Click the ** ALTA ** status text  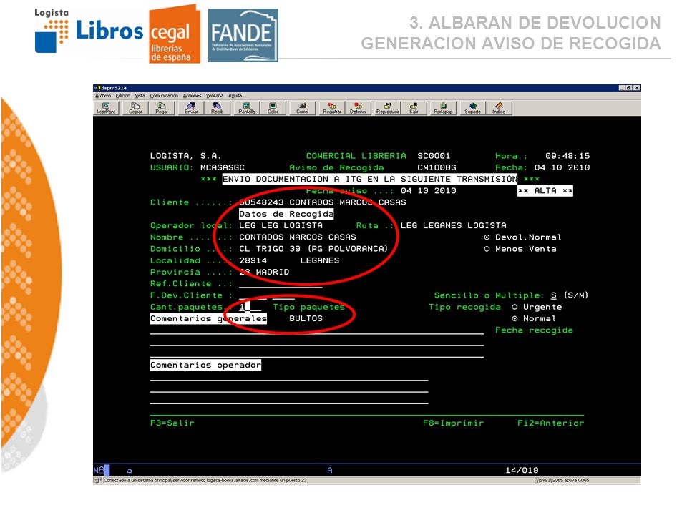(x=545, y=191)
